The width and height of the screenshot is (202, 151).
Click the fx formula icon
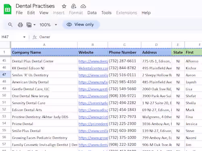35,37
